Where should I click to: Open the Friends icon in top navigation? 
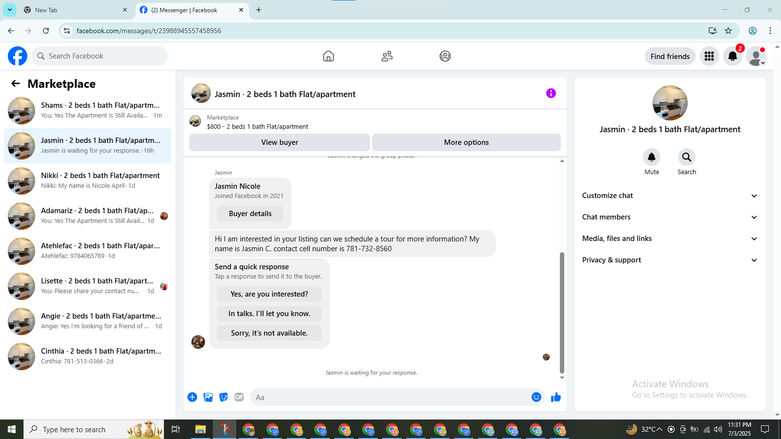[x=387, y=56]
